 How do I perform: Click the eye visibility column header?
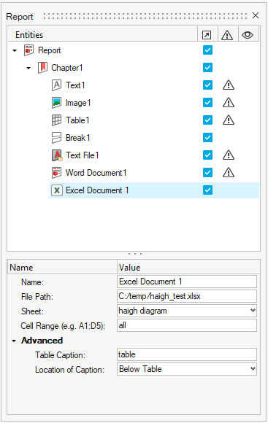(248, 35)
